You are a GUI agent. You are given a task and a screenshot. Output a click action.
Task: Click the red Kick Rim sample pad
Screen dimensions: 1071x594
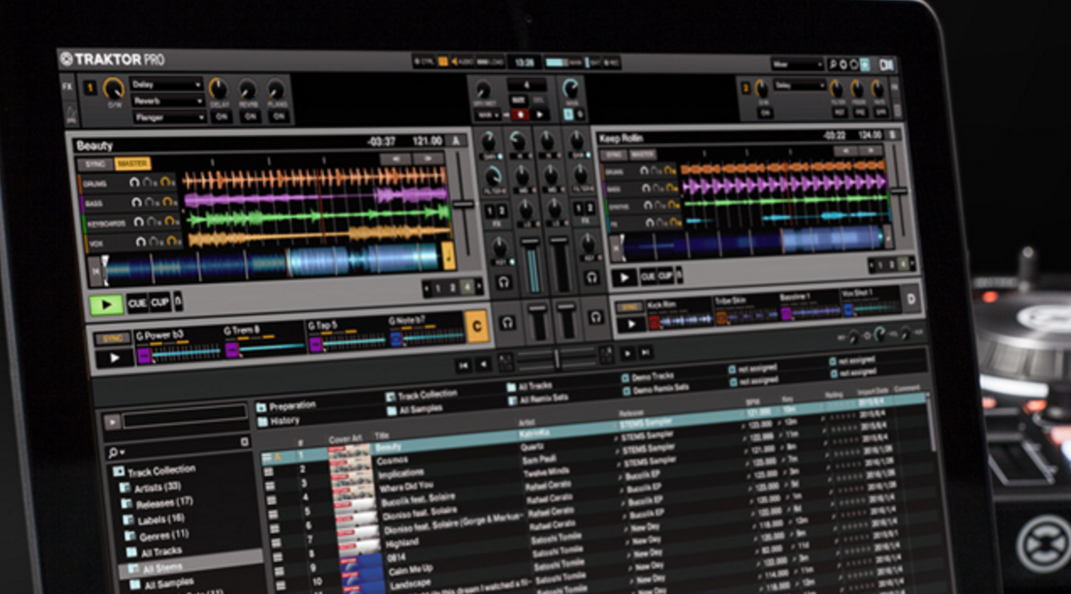tap(654, 322)
